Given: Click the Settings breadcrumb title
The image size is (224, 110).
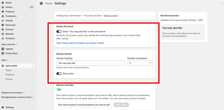Looking at the screenshot, I should coord(60,4).
